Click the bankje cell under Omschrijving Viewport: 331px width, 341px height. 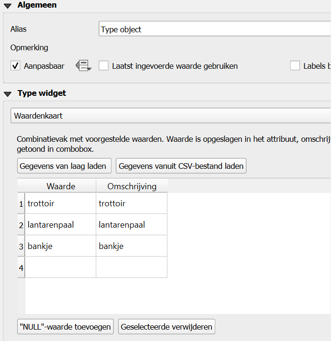point(132,246)
